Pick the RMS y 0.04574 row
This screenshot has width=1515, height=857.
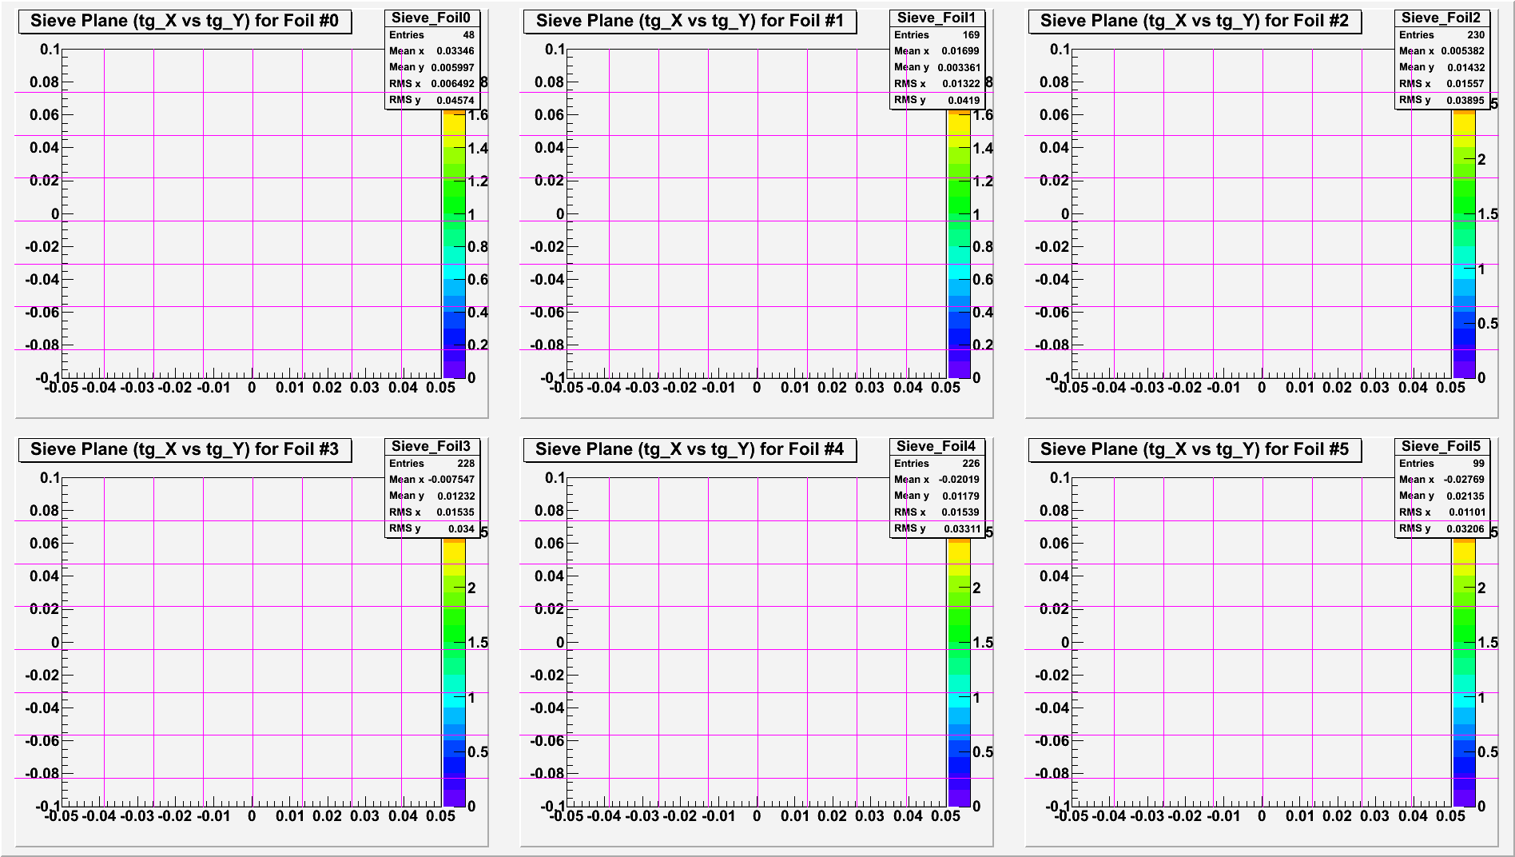point(431,100)
